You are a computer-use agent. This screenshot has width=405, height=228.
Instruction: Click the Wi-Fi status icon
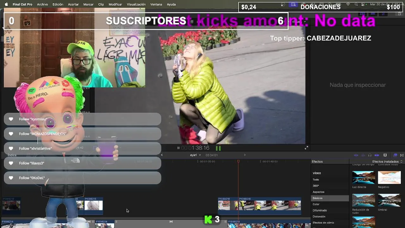click(x=348, y=4)
